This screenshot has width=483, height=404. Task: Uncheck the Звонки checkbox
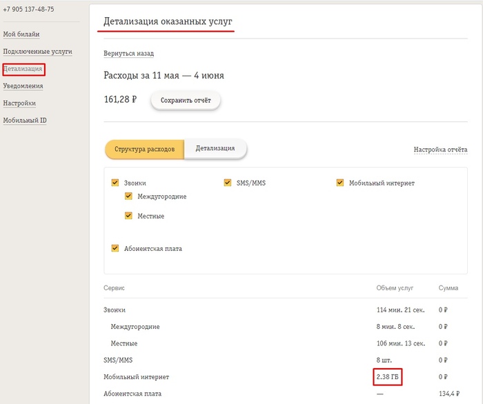click(x=115, y=183)
